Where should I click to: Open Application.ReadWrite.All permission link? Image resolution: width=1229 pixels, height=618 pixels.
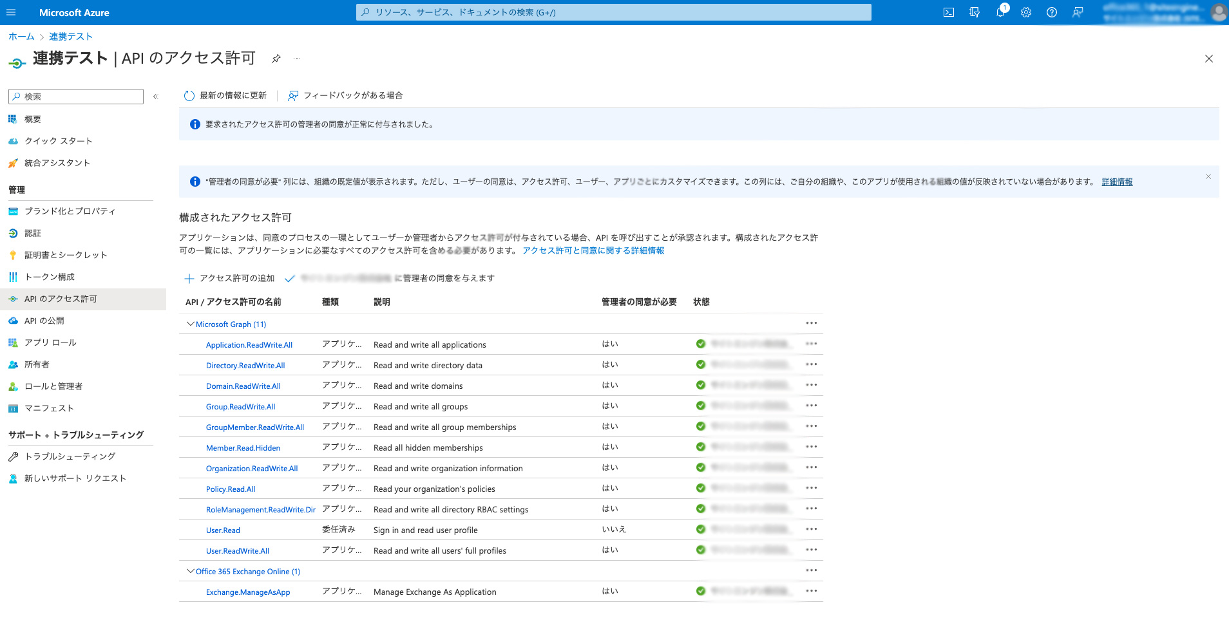click(x=249, y=345)
